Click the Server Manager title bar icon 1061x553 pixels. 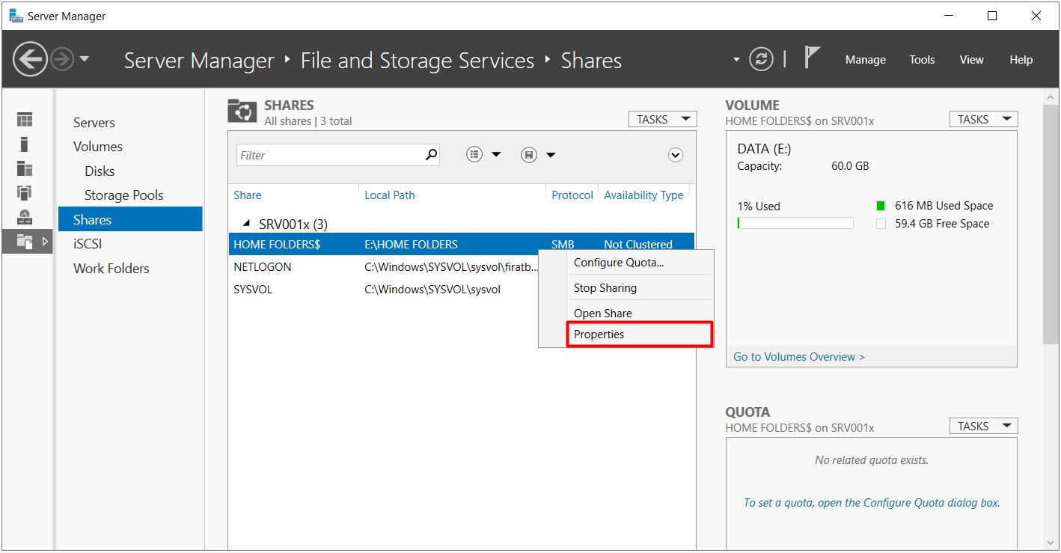(x=15, y=16)
